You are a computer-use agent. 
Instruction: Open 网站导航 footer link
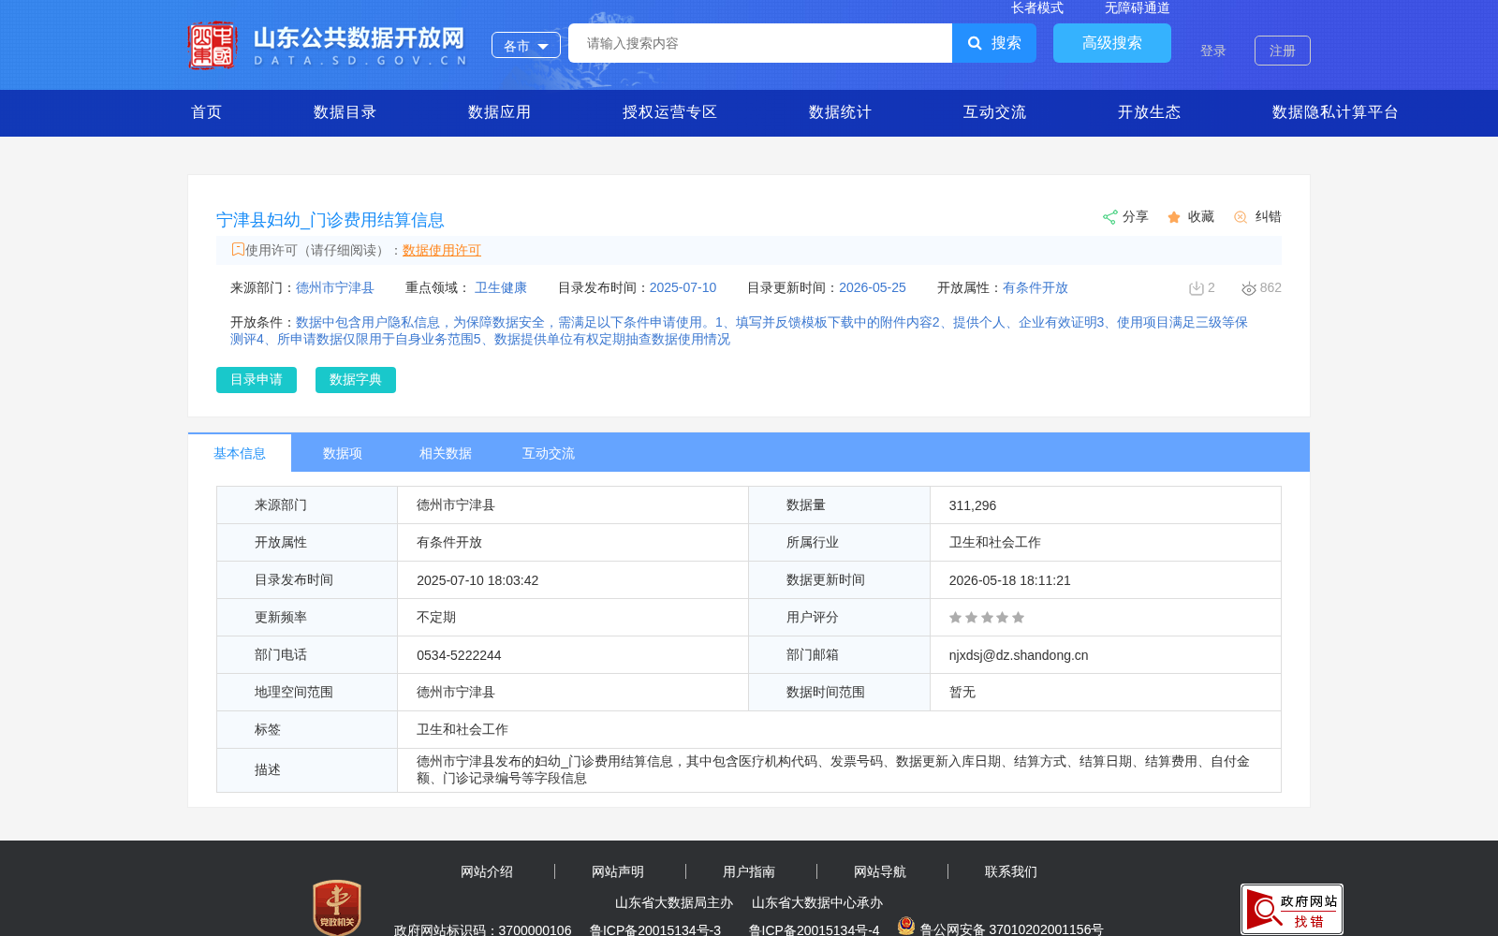[880, 871]
